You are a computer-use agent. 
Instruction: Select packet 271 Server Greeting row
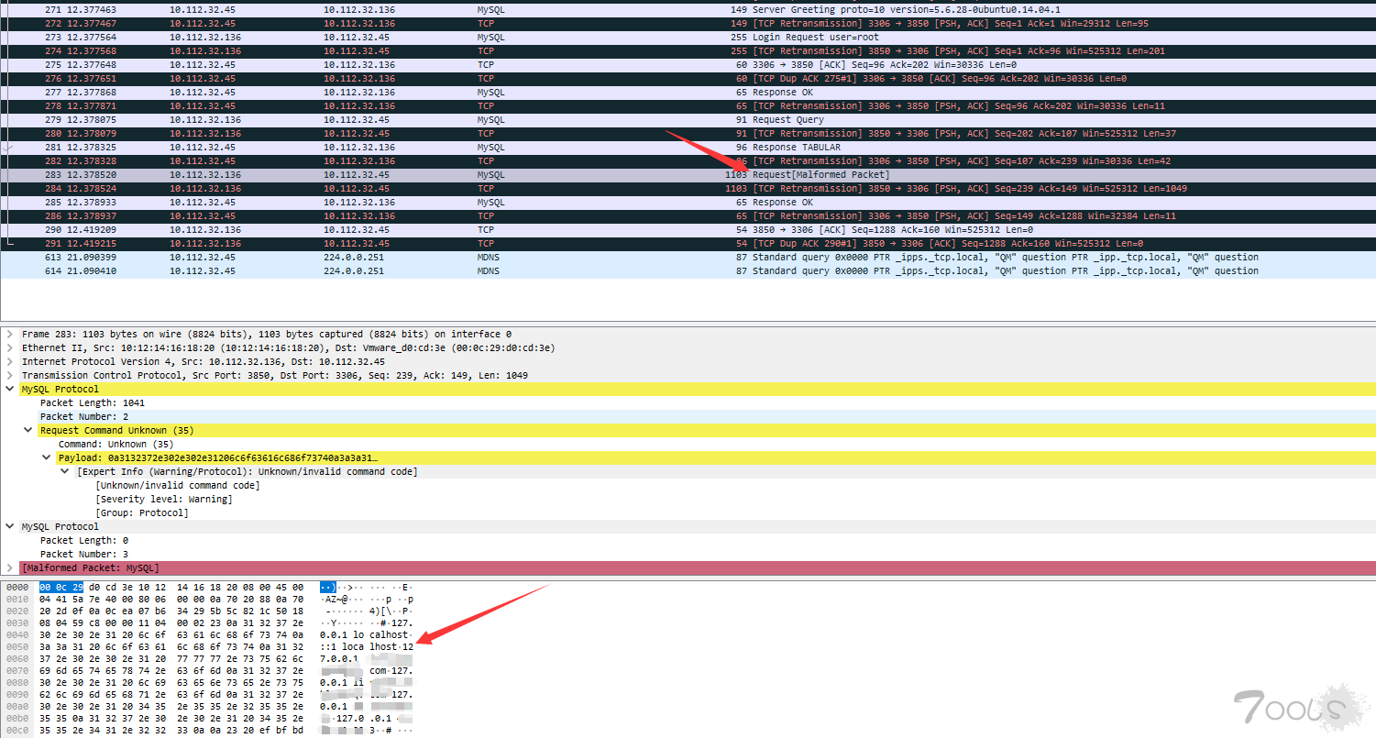688,9
